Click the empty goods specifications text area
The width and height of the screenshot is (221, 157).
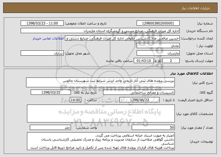click(x=101, y=114)
